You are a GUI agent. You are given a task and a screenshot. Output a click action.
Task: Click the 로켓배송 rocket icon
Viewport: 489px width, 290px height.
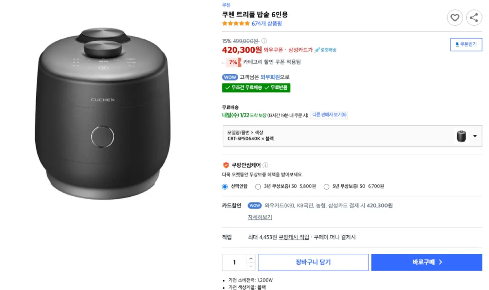pos(317,50)
